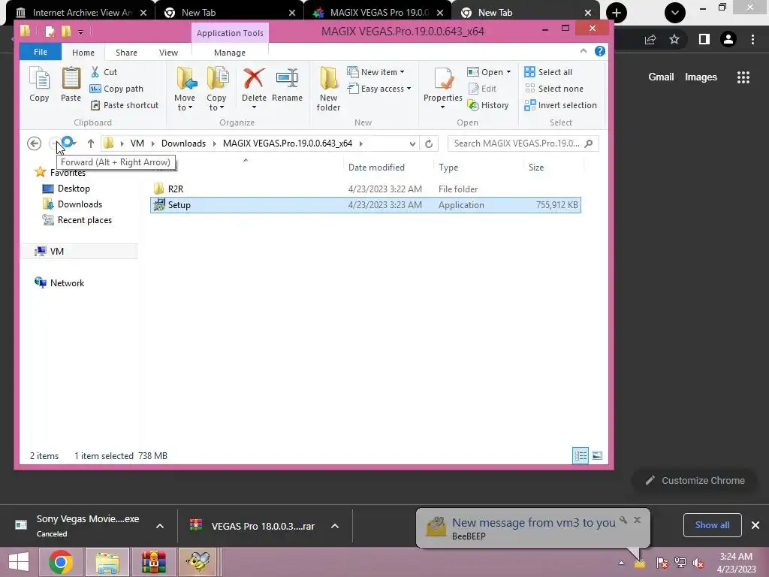Click Select all in Select group

(x=548, y=72)
